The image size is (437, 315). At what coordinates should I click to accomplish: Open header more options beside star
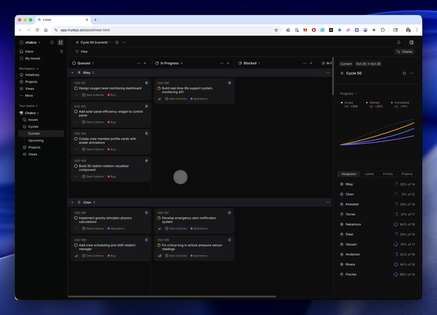[x=124, y=43]
